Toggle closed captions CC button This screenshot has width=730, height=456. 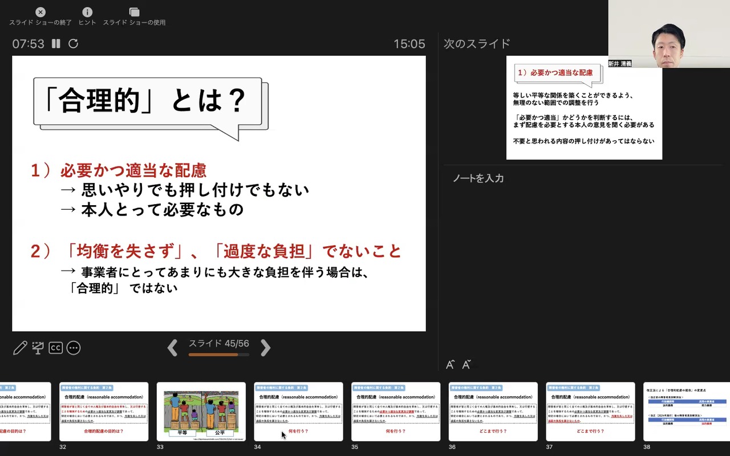tap(55, 348)
